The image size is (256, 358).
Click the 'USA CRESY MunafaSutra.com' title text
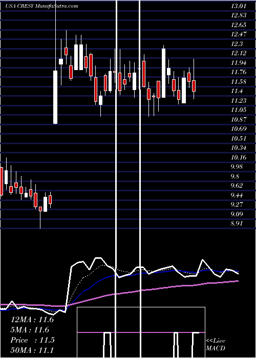(42, 6)
